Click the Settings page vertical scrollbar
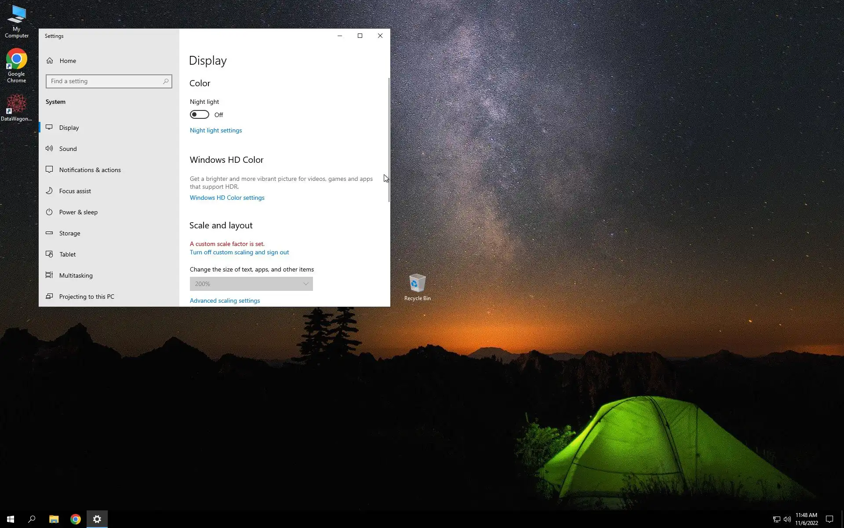The height and width of the screenshot is (528, 844). (389, 141)
